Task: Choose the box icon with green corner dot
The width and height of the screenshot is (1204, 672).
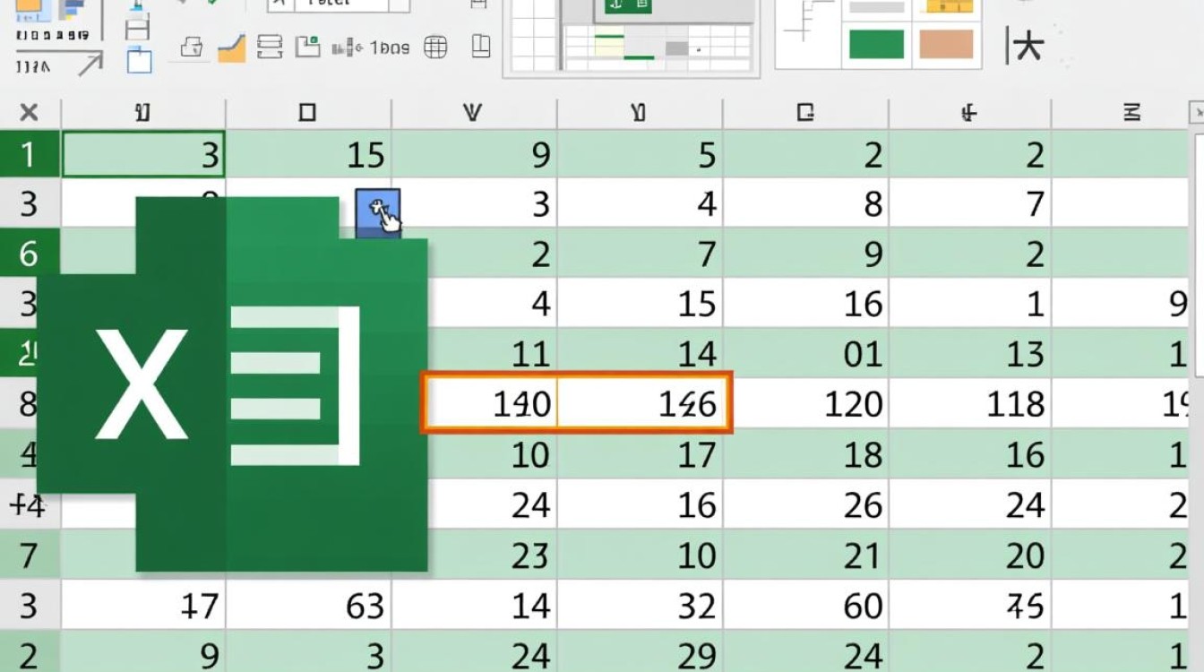Action: tap(308, 47)
